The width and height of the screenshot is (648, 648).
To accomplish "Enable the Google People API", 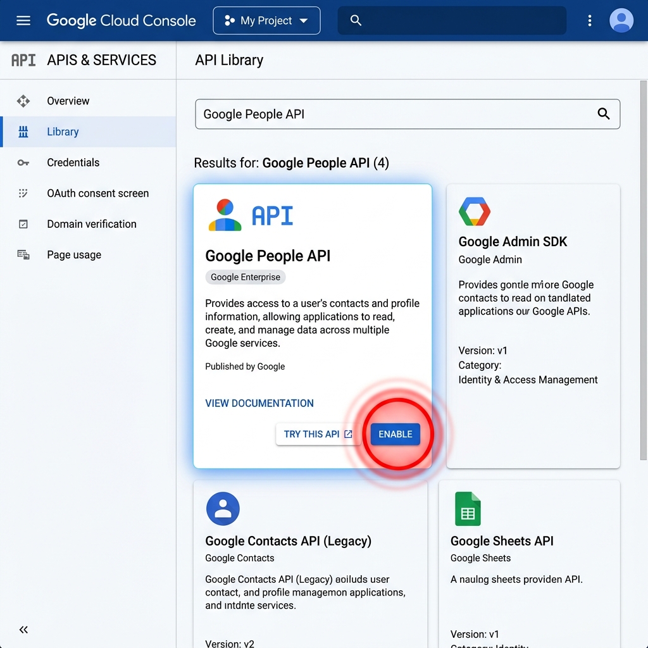I will 395,434.
